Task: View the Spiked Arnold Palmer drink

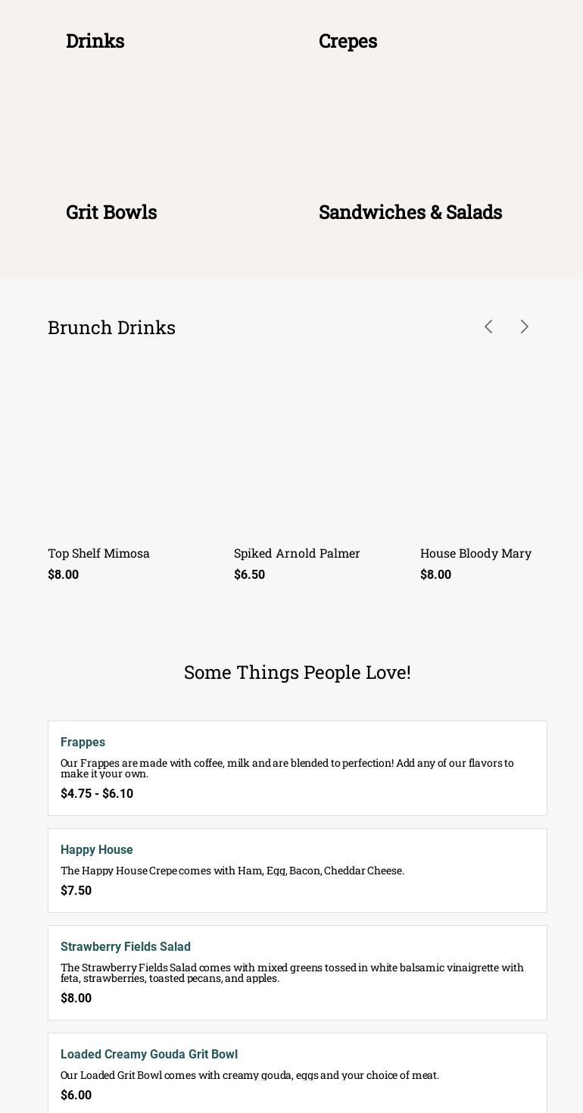Action: [297, 553]
